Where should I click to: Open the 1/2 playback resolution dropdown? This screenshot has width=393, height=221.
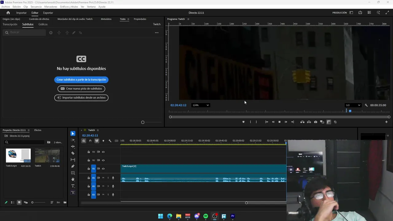(353, 105)
